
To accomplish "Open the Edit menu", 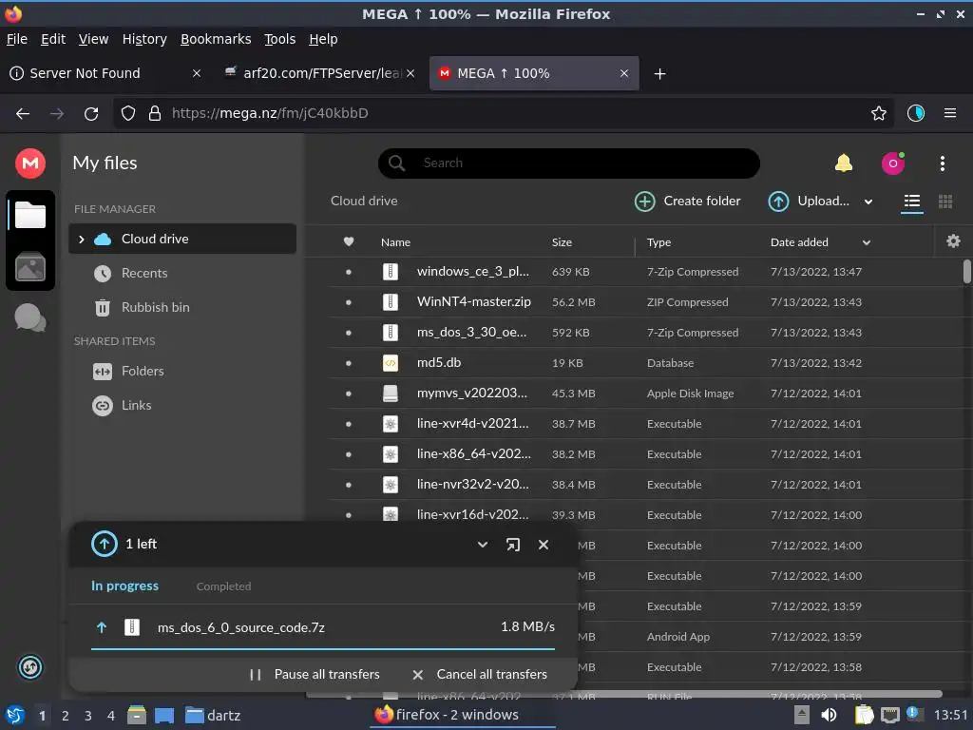I will pos(53,39).
